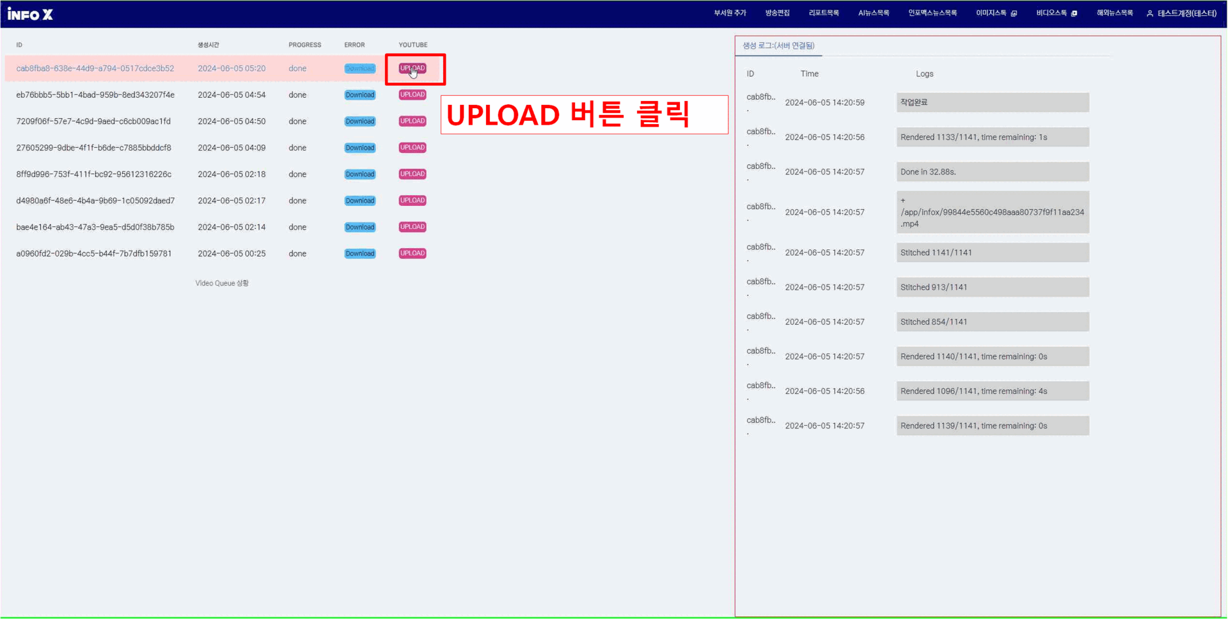Click the PROGRESS column header
1228x619 pixels.
point(304,45)
